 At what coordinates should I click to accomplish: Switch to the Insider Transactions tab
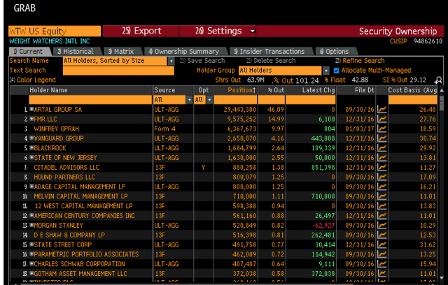tap(271, 52)
